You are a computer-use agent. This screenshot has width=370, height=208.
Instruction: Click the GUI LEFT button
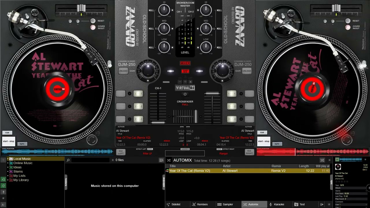point(121,152)
